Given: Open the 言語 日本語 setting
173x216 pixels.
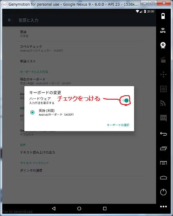Looking at the screenshot, I should tap(79, 34).
